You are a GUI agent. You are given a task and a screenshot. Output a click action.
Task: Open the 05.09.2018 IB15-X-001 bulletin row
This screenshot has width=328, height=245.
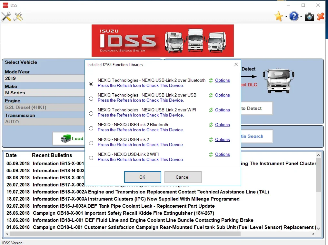45,164
